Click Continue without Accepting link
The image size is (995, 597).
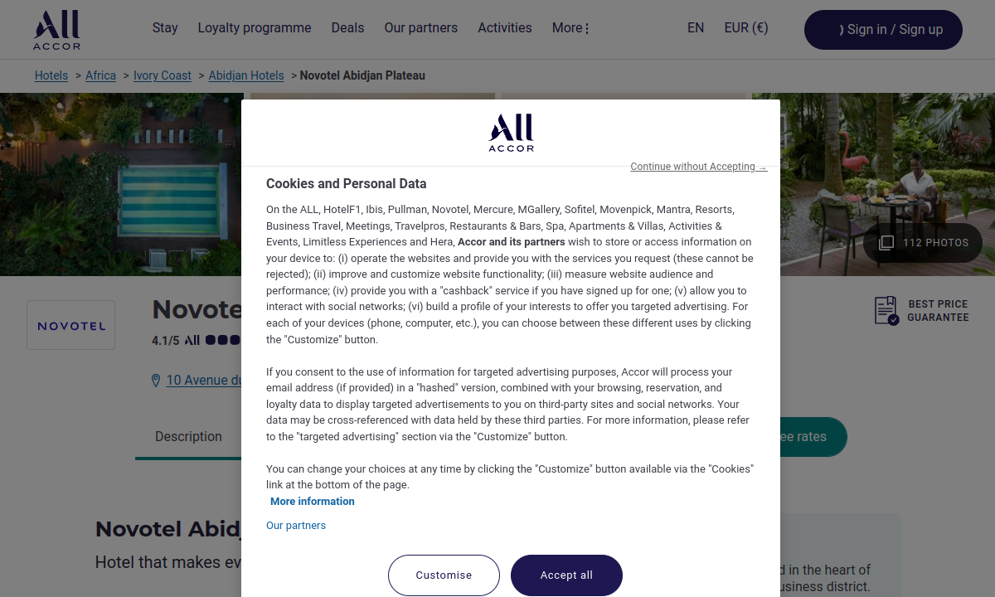pyautogui.click(x=698, y=167)
